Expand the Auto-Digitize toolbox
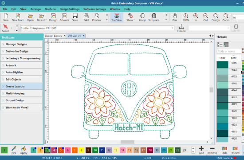 click(22, 72)
